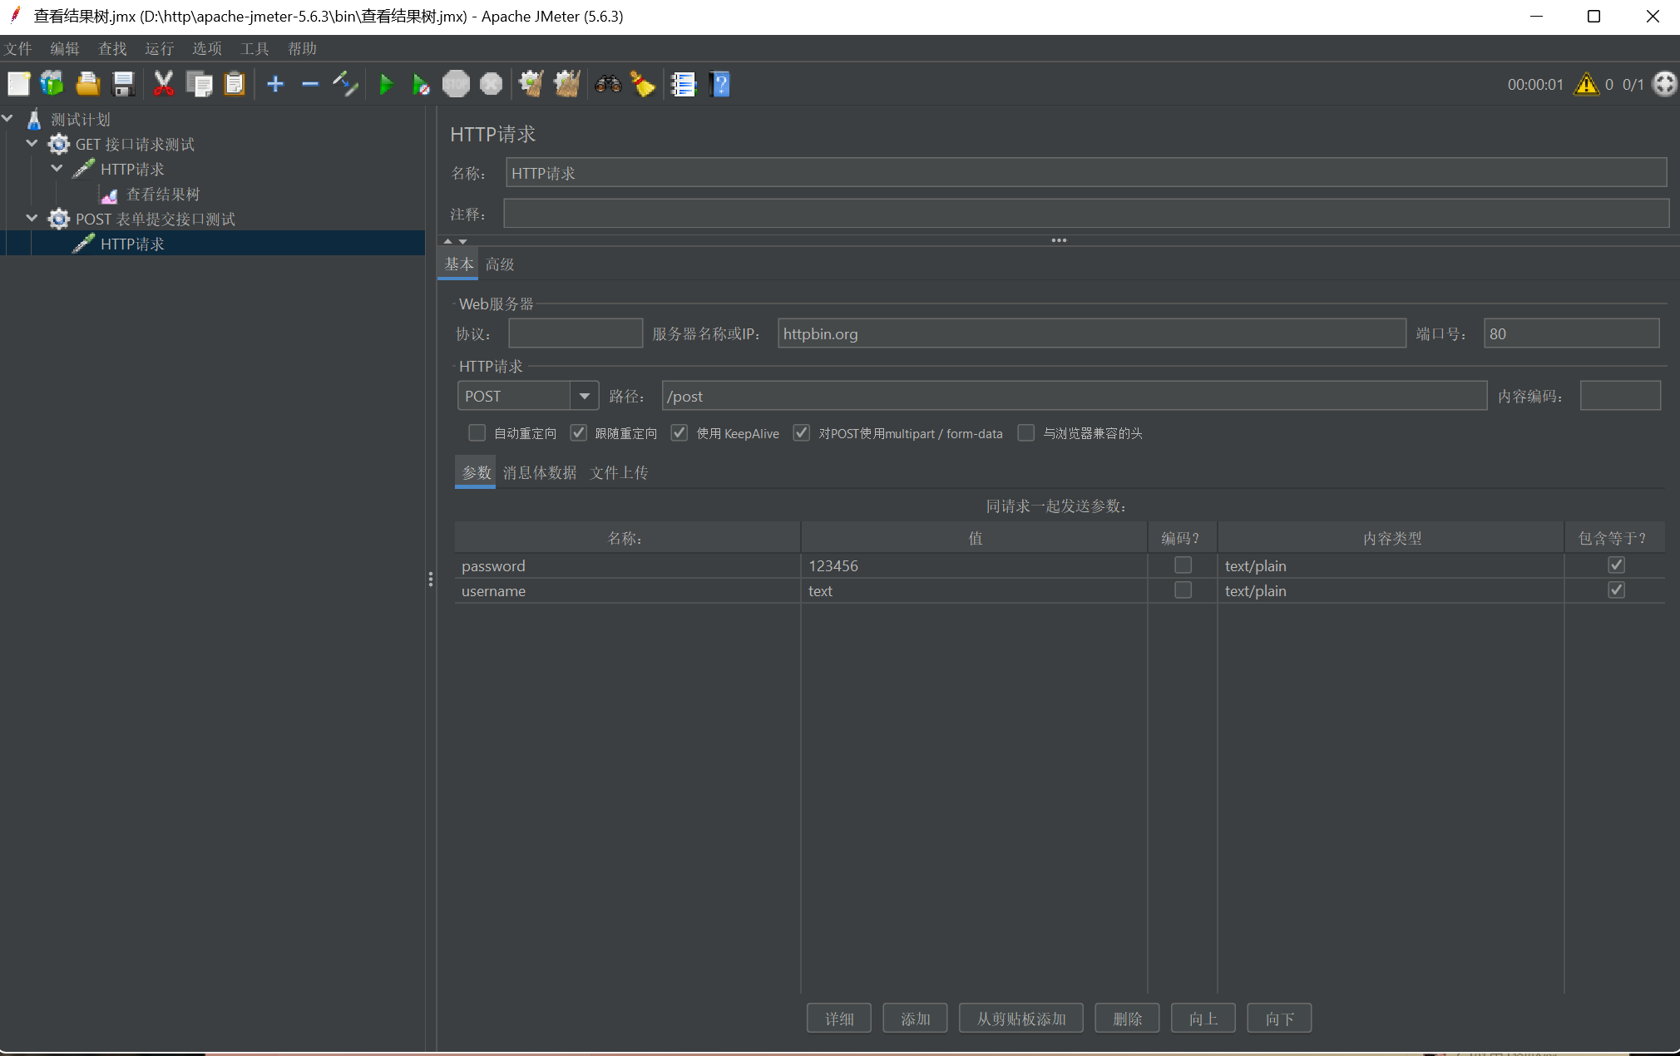Click the 服务器名称或IP input field

pyautogui.click(x=1091, y=333)
